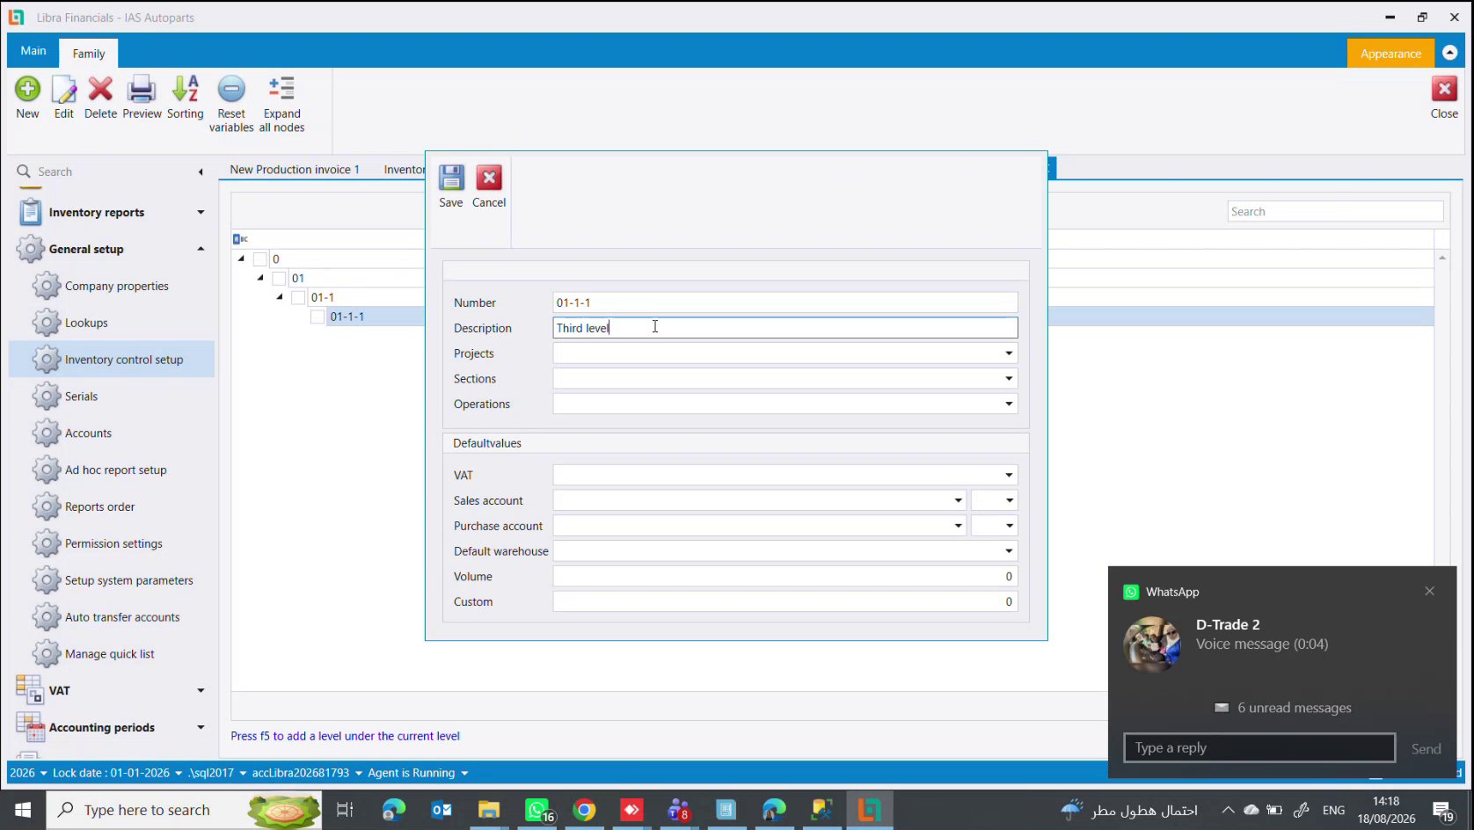1474x830 pixels.
Task: Click the red Close ribbon icon
Action: (1444, 90)
